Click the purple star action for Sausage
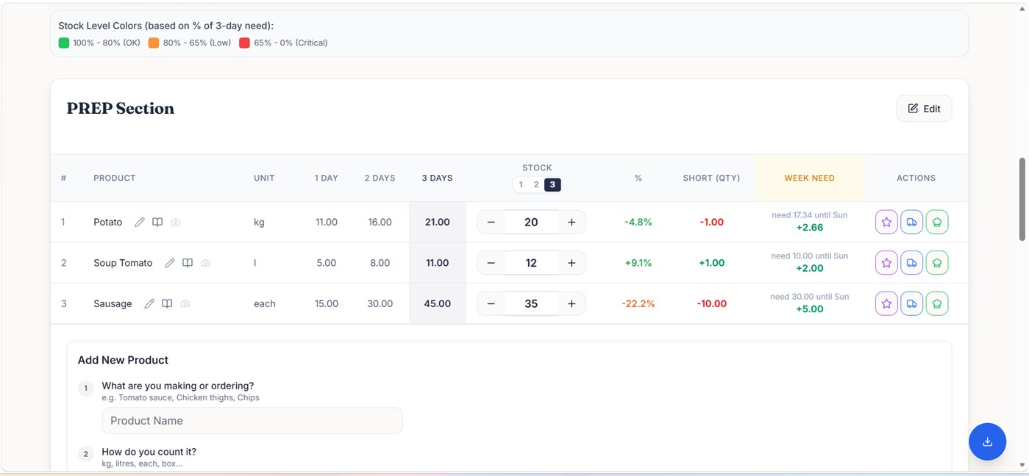The width and height of the screenshot is (1029, 476). point(886,303)
